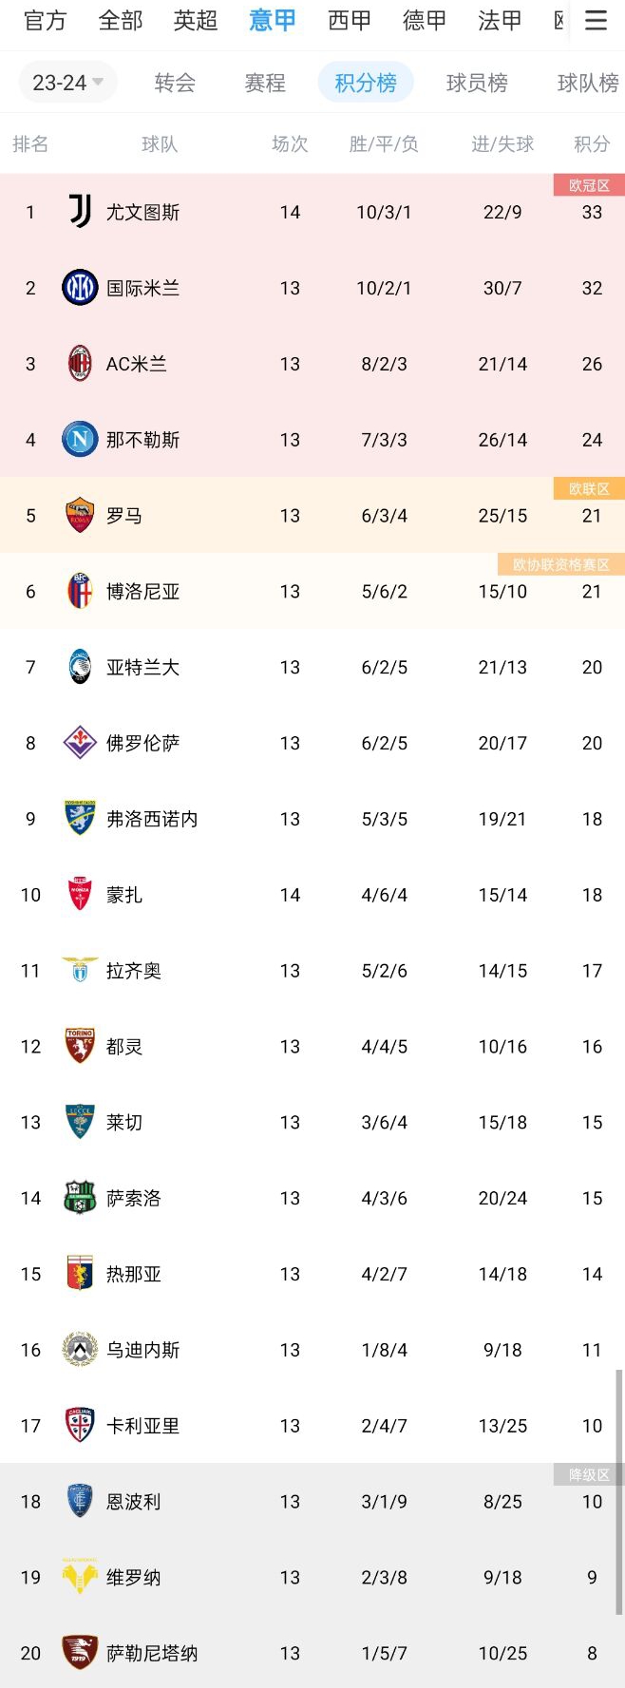Switch to the 英超 league tab
Image resolution: width=625 pixels, height=1688 pixels.
[x=196, y=21]
